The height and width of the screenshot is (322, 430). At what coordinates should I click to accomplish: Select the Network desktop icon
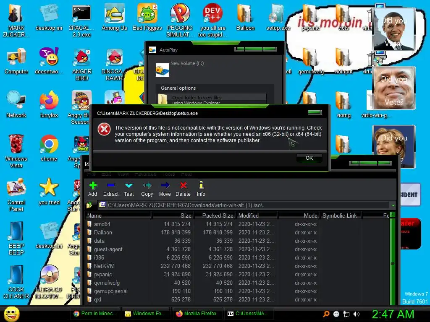coord(16,104)
